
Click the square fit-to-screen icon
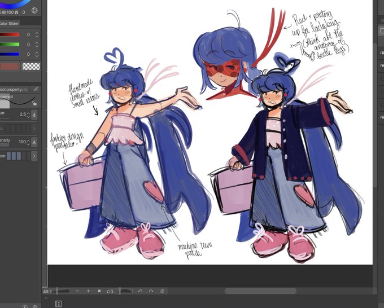[99, 291]
